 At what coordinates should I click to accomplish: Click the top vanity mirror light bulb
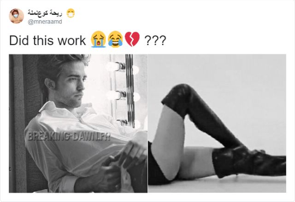[x=116, y=67]
